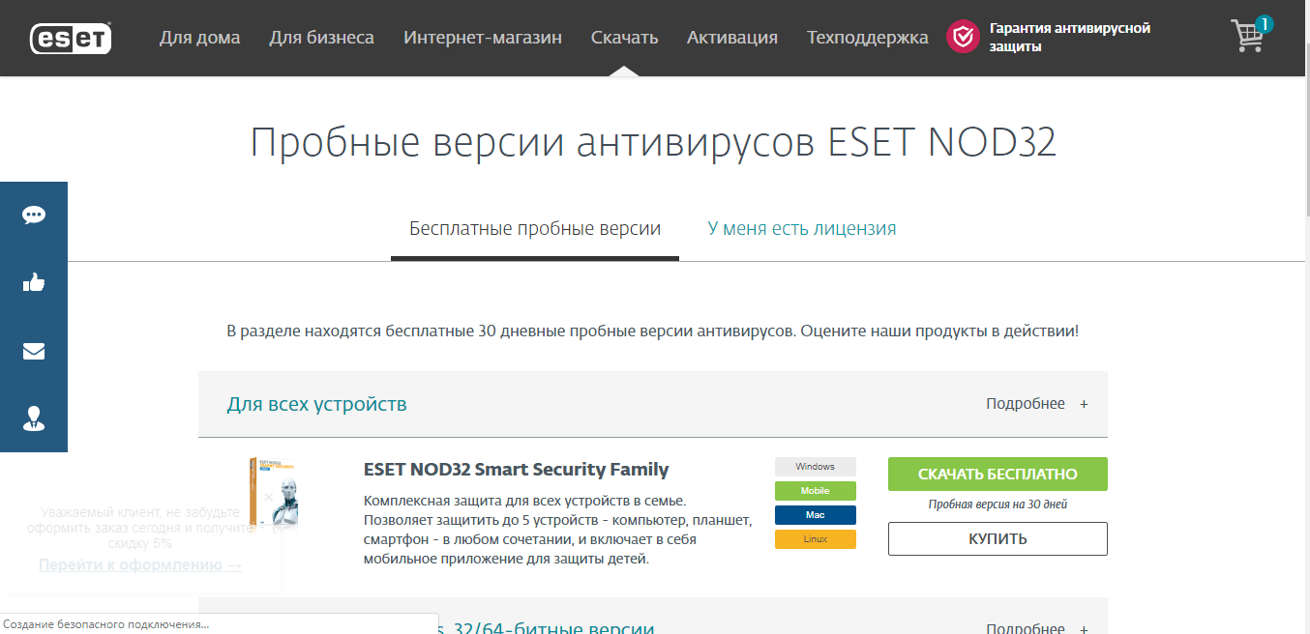
Task: Click the Mobile platform badge
Action: 816,491
